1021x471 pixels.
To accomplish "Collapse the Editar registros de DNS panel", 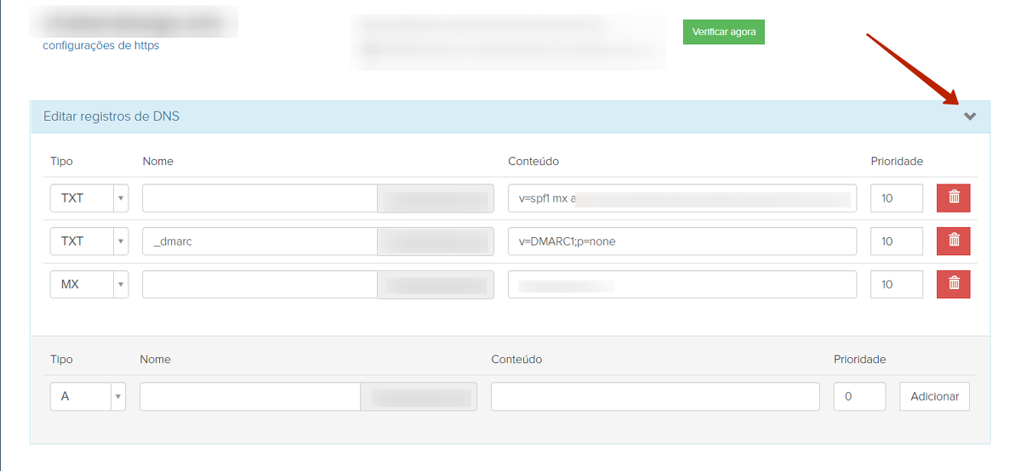I will click(970, 116).
